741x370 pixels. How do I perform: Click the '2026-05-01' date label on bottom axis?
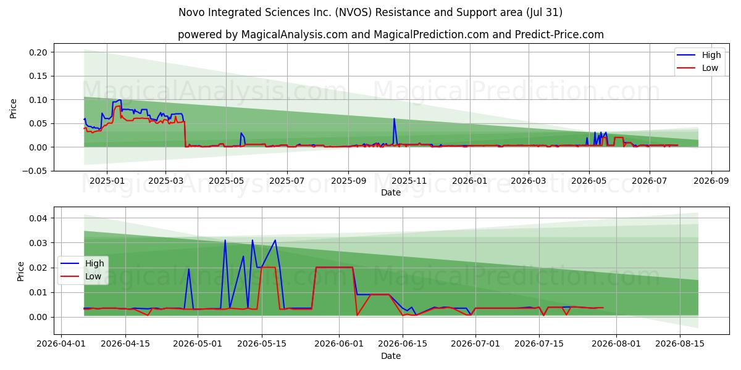pyautogui.click(x=198, y=345)
